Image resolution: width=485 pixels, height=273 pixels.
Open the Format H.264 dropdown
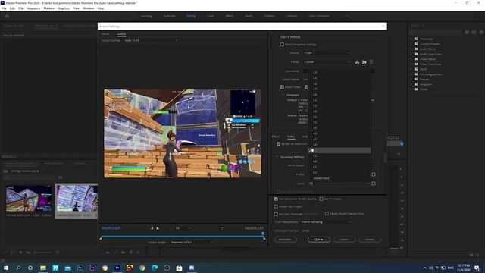[327, 53]
